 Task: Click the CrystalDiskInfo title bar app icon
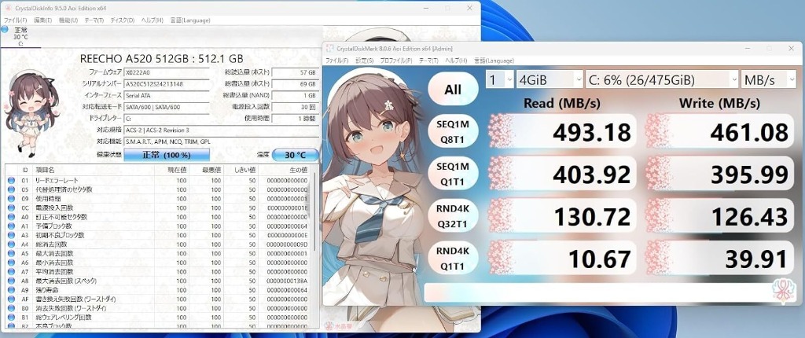point(7,8)
